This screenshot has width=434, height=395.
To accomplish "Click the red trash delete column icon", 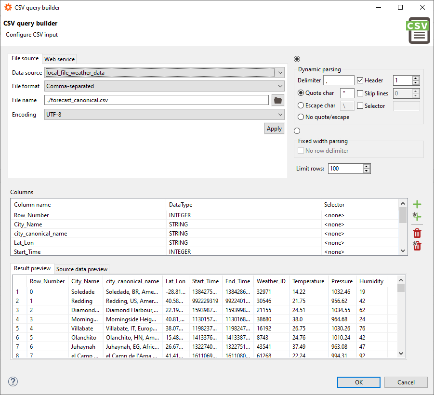I will tap(417, 234).
